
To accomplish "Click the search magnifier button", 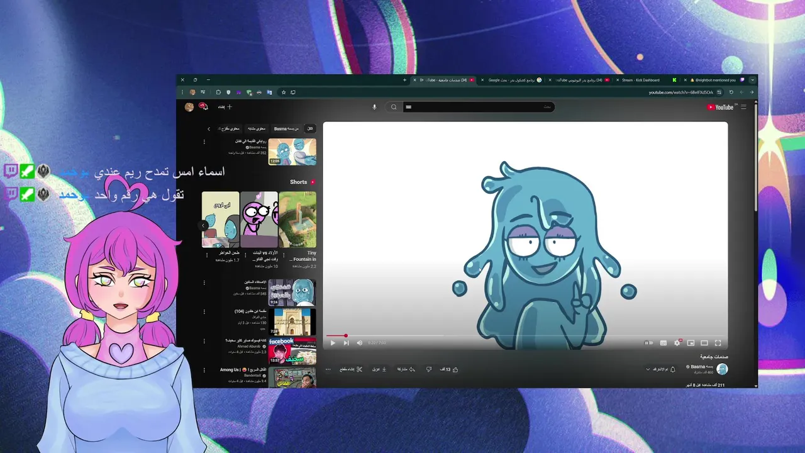I will click(394, 107).
